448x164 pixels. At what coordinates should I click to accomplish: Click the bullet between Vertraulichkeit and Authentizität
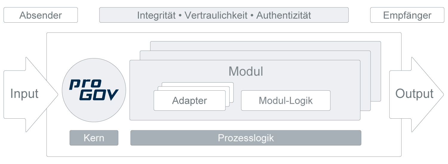pyautogui.click(x=252, y=15)
